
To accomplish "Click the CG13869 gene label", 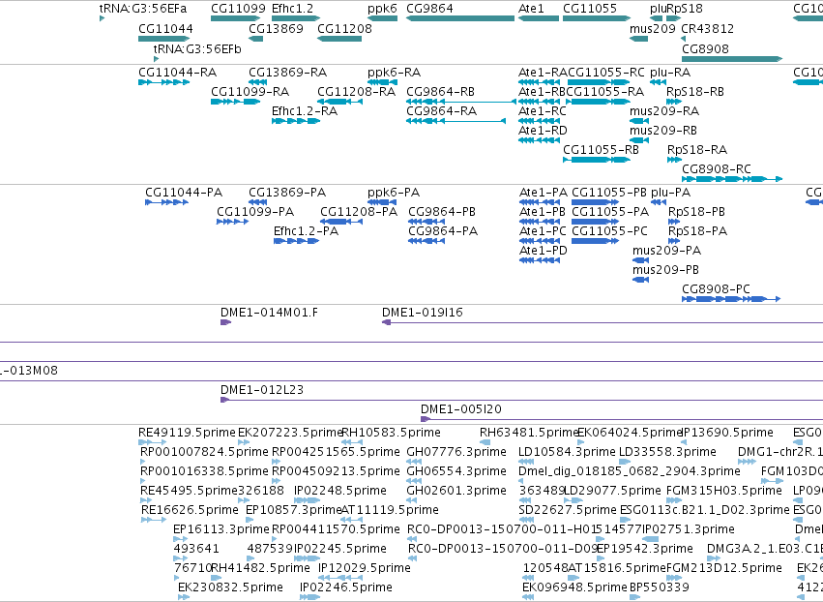I will (276, 28).
